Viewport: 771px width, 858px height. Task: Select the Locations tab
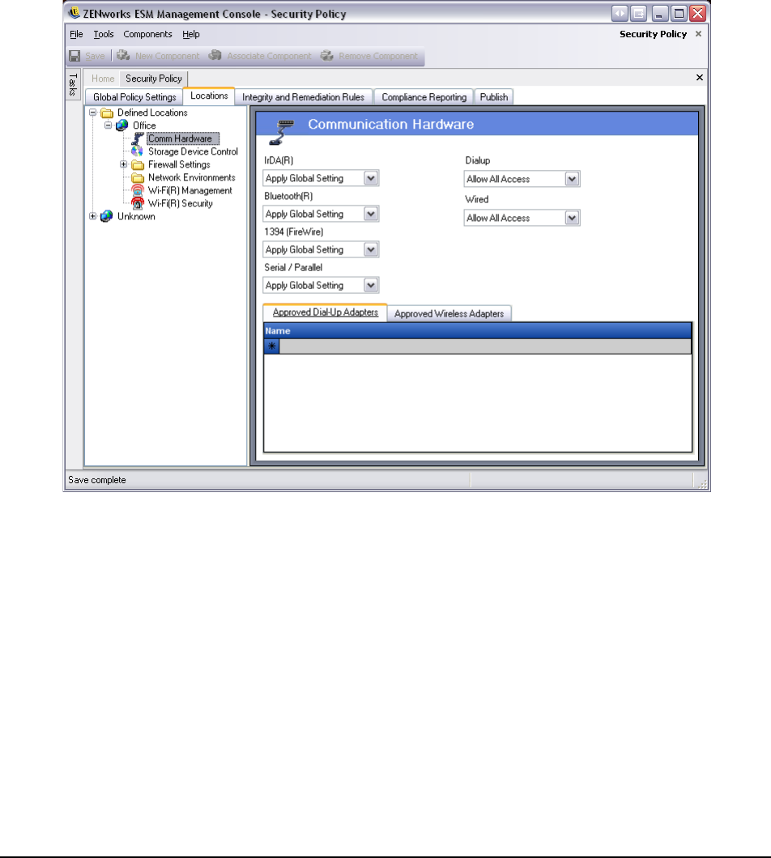(209, 96)
